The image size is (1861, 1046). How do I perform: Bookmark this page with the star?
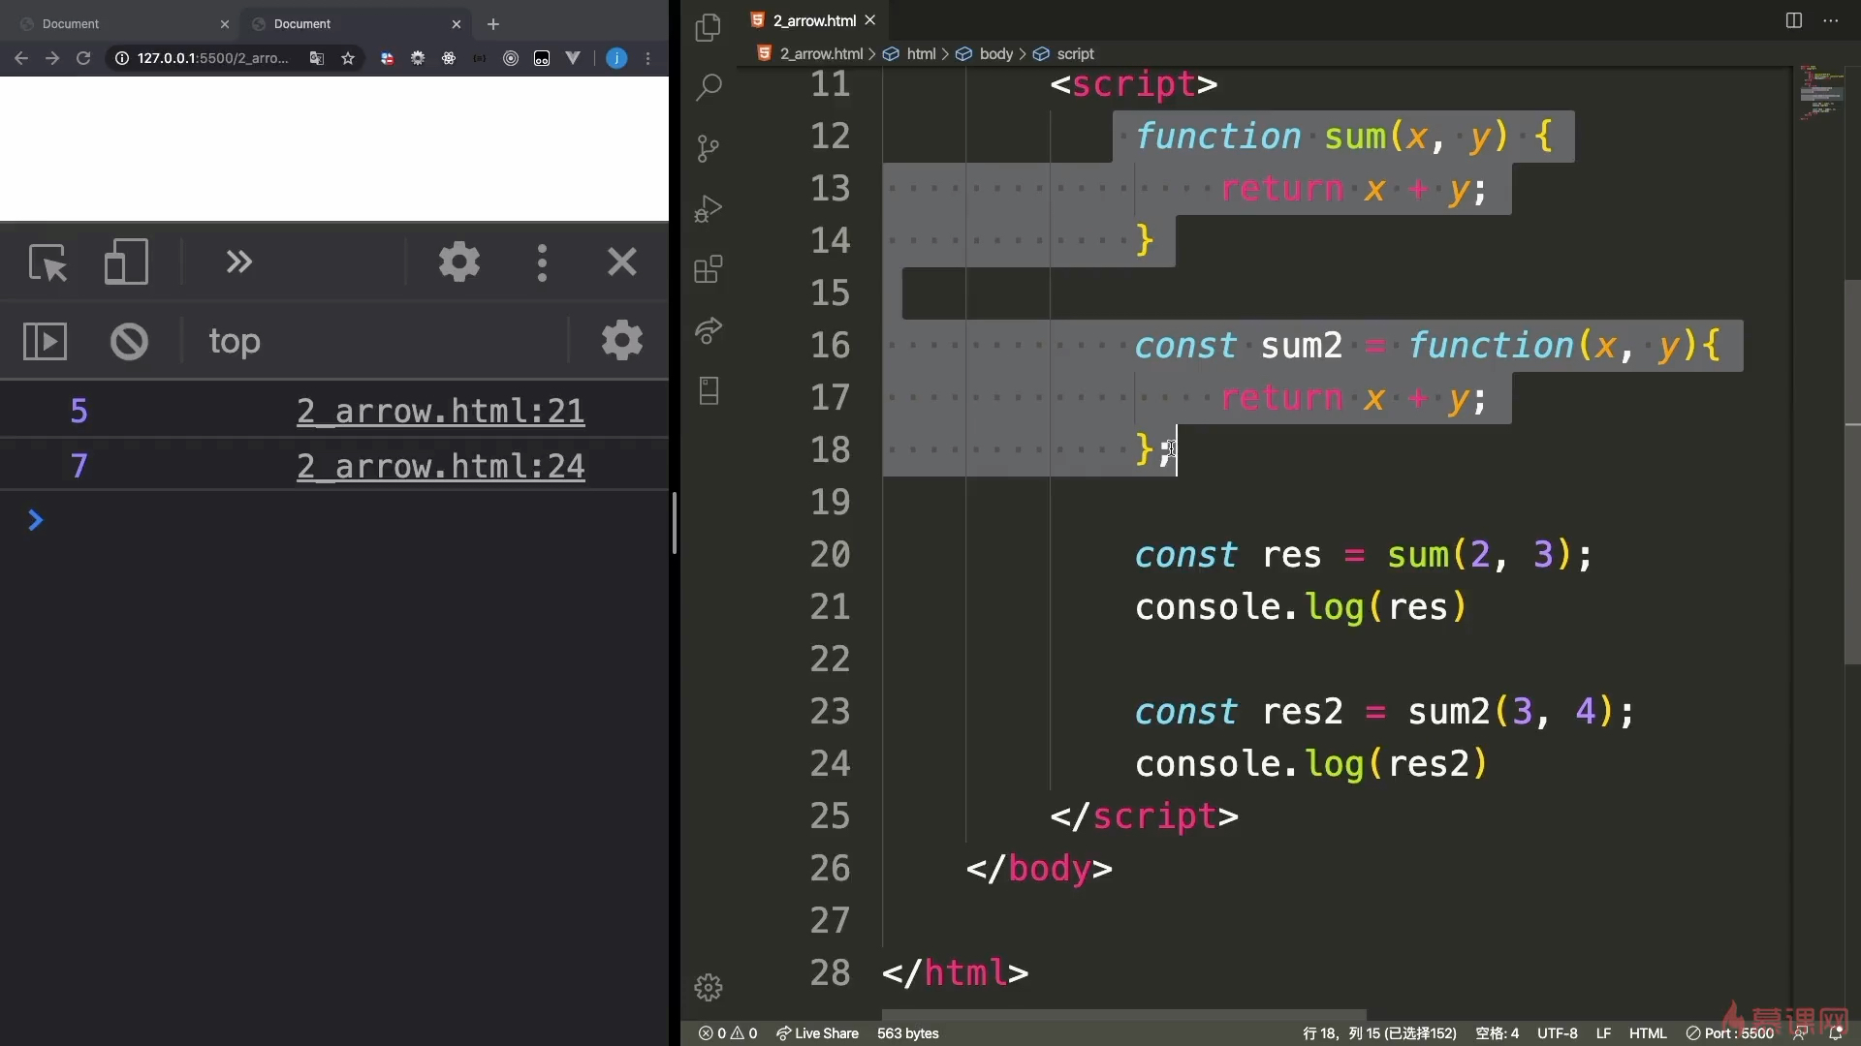coord(348,58)
